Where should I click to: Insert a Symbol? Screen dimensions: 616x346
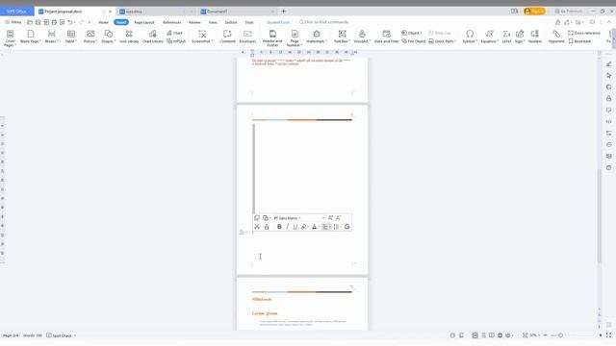(x=470, y=37)
